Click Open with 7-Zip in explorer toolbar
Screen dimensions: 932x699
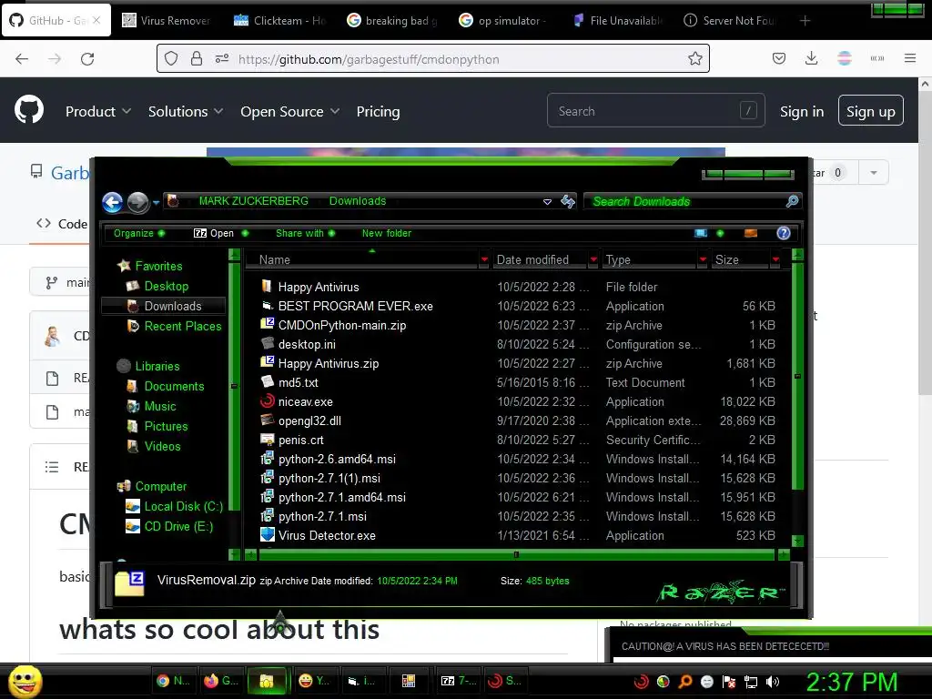click(214, 233)
